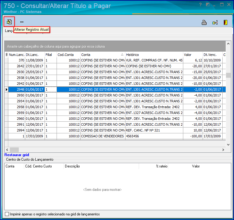The width and height of the screenshot is (234, 220).
Task: Click REF. CANC. NF Nº 321 cell
Action: click(154, 130)
